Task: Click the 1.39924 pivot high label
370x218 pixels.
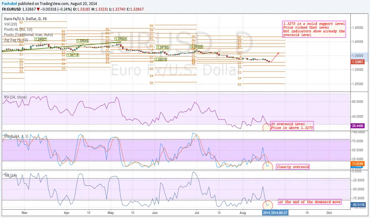Action: click(121, 39)
